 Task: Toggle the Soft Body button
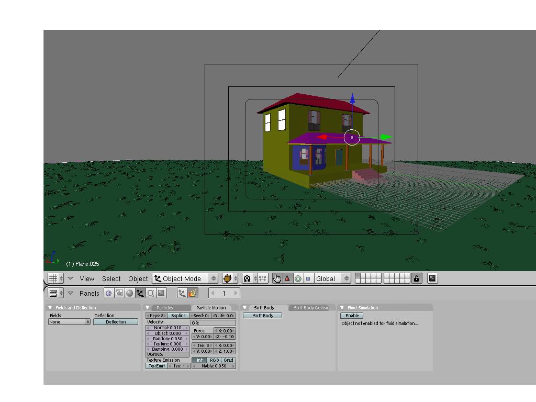click(263, 316)
